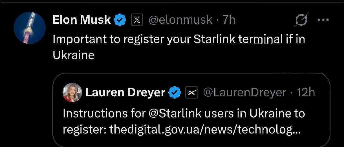Open the @Starlink mention in the quoted post
Image resolution: width=344 pixels, height=147 pixels.
click(175, 113)
